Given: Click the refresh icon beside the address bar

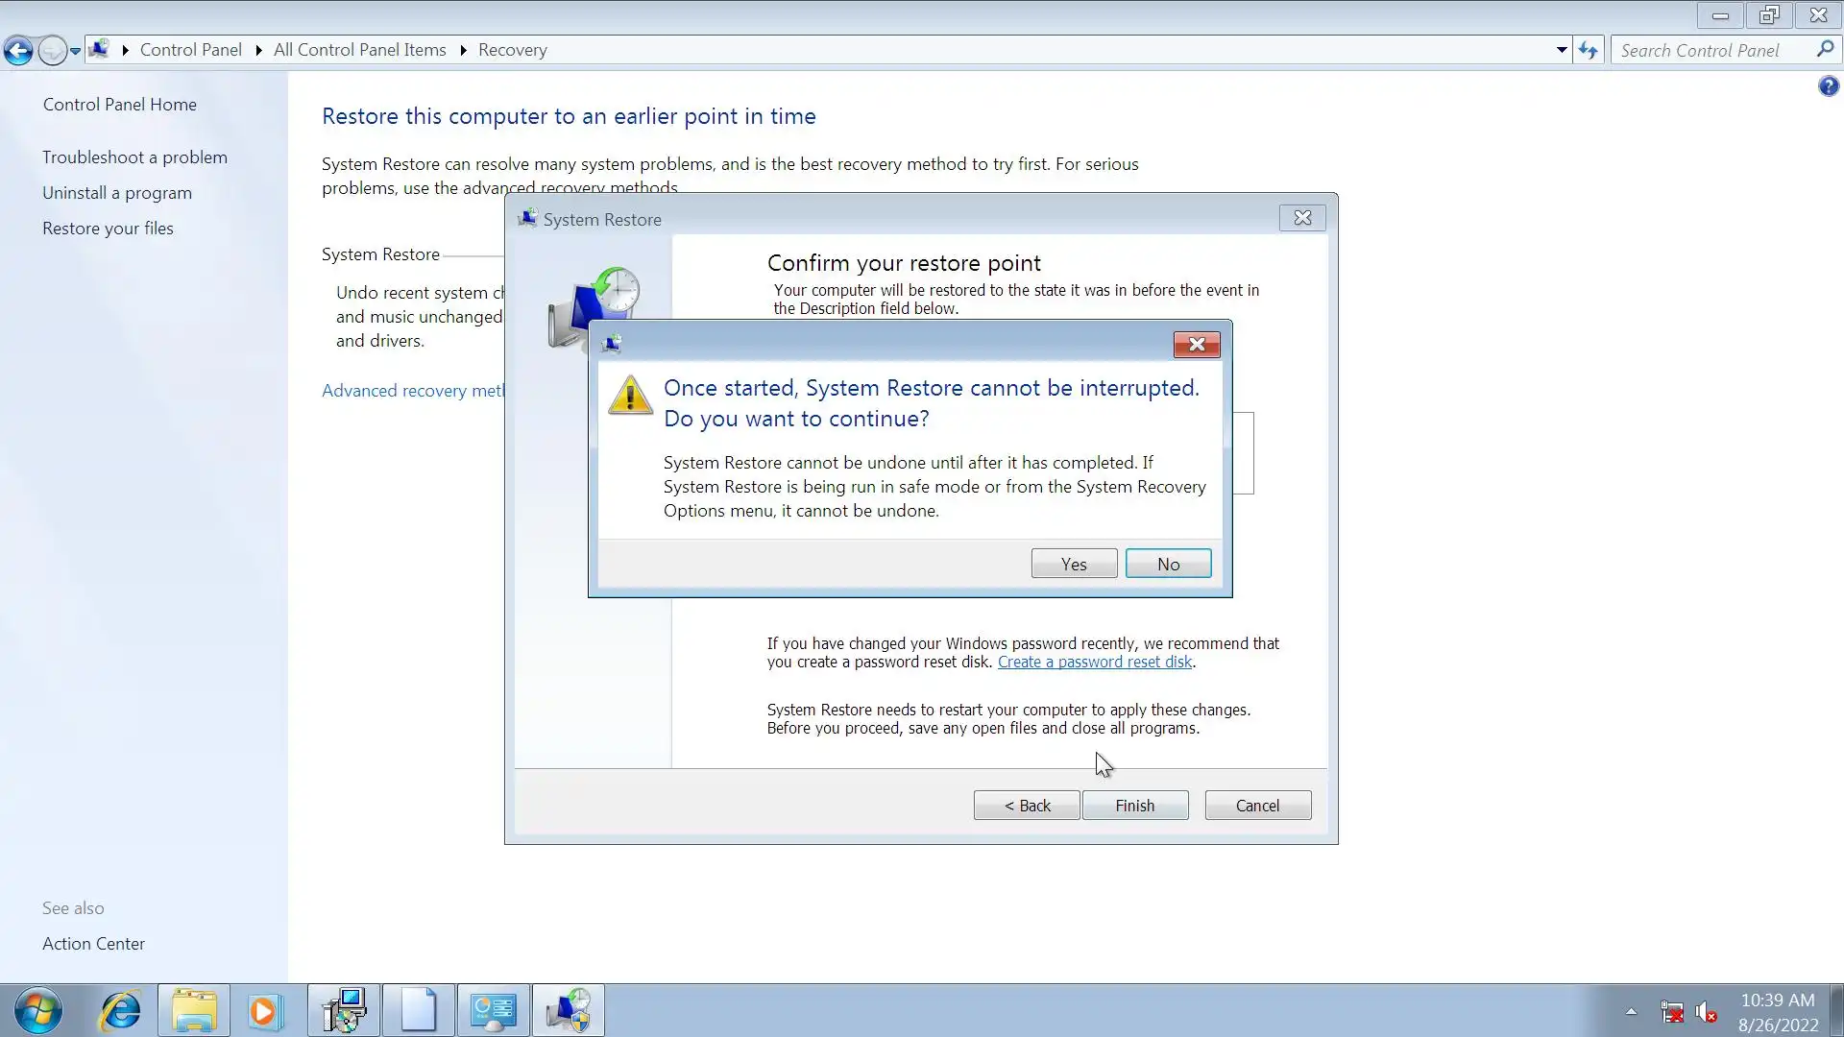Looking at the screenshot, I should [x=1588, y=50].
